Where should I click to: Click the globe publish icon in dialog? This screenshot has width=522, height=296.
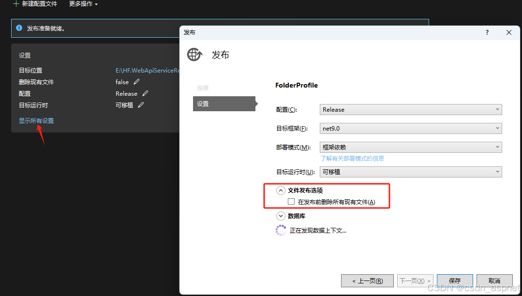pyautogui.click(x=194, y=55)
